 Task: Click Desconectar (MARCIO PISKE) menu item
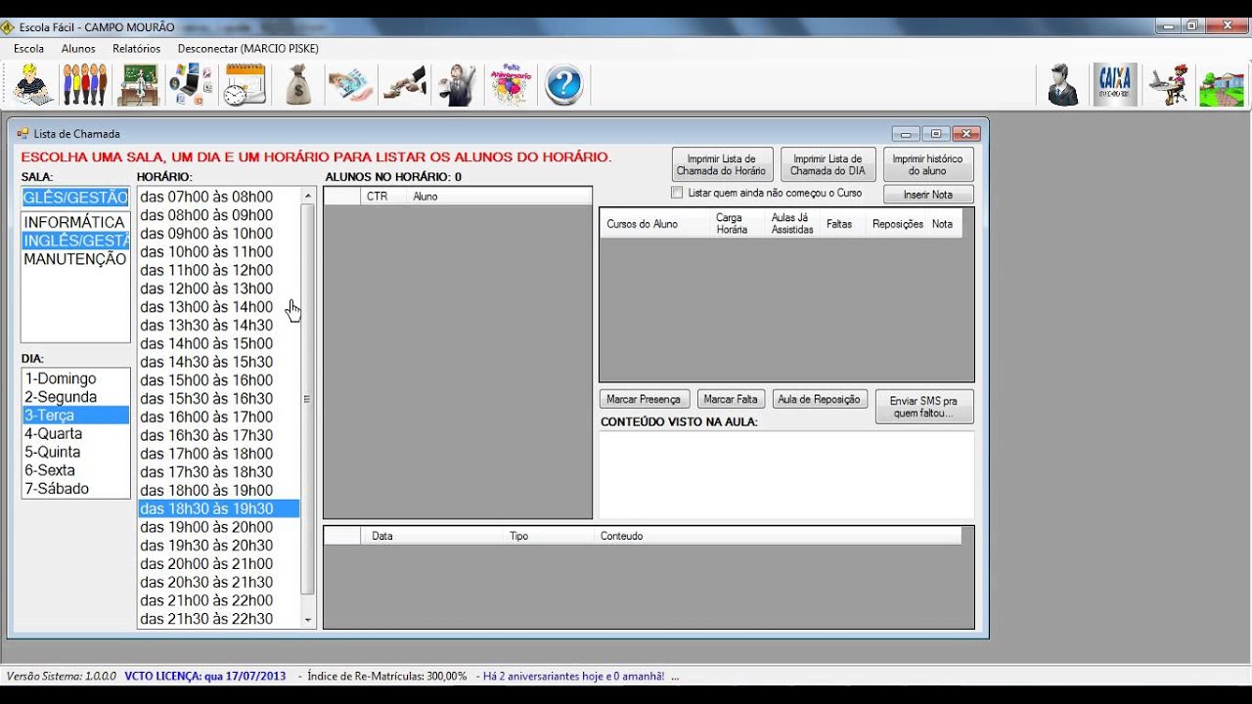point(248,48)
